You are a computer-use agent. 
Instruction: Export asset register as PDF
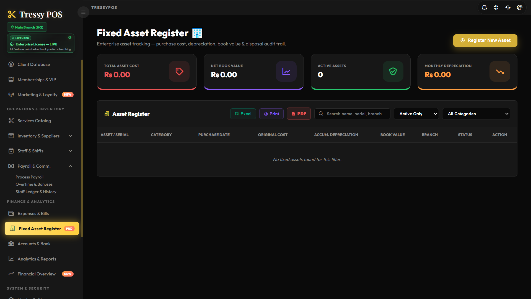(299, 114)
